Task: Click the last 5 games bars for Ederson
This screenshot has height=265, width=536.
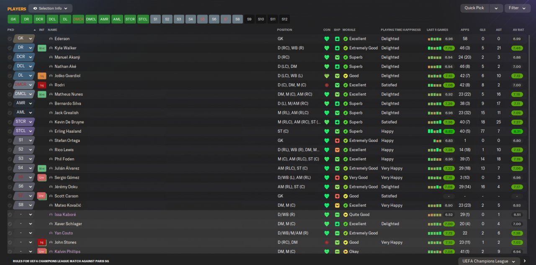Action: pyautogui.click(x=434, y=39)
